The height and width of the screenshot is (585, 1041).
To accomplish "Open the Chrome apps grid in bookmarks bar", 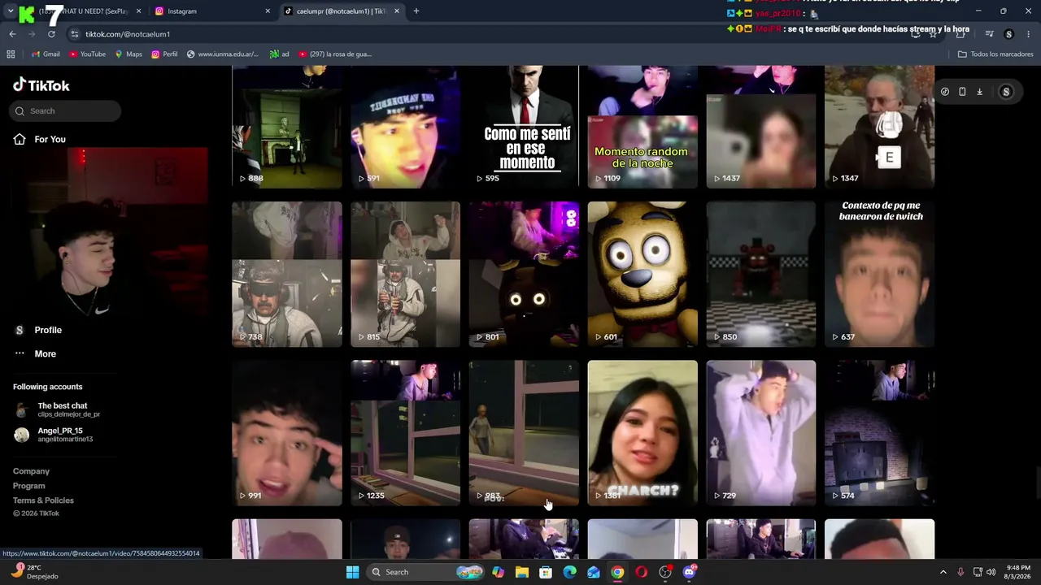I will click(x=11, y=54).
